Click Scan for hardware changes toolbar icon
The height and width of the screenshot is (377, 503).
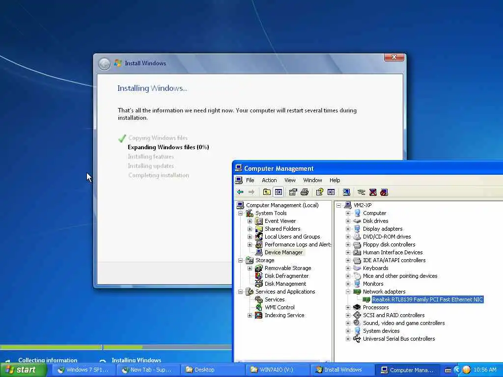[x=346, y=192]
